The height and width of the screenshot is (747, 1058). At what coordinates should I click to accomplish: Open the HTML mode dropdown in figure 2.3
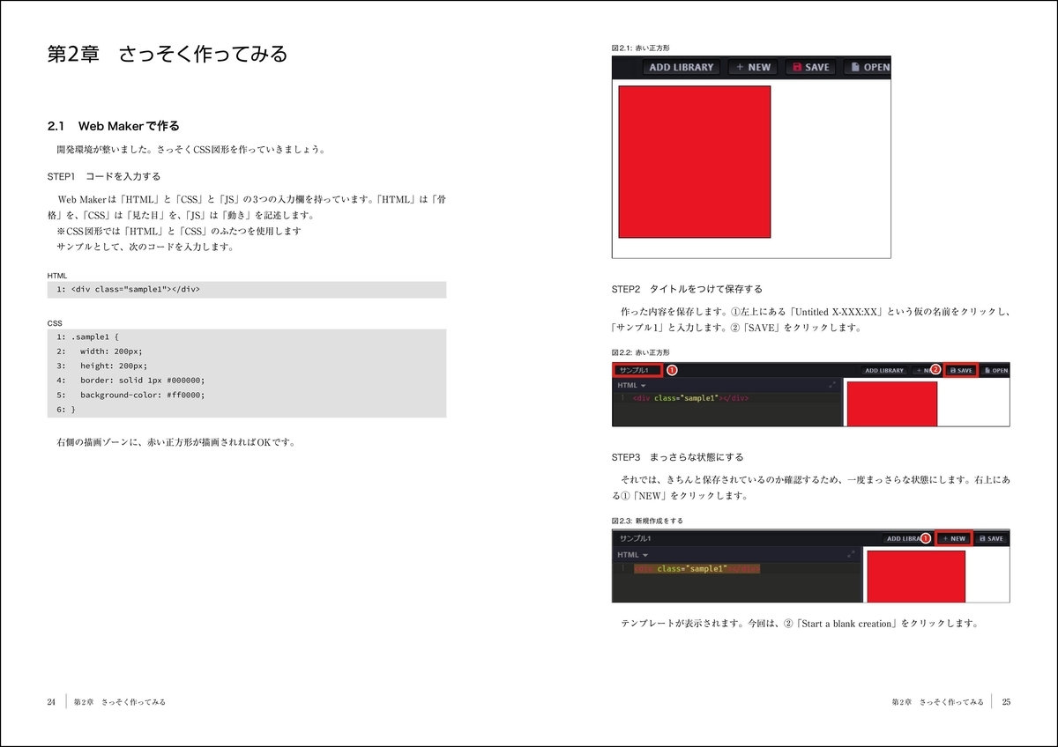coord(644,554)
